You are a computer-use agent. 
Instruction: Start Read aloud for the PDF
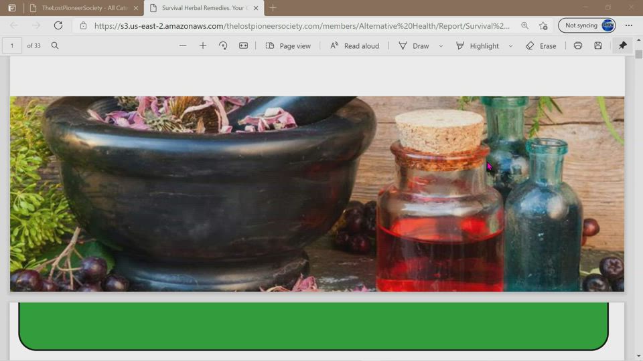click(354, 45)
